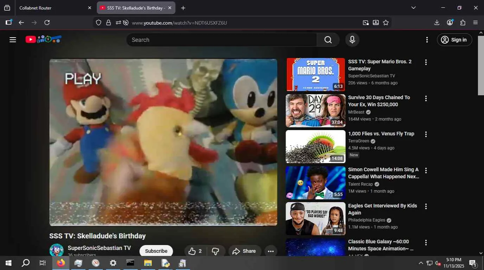Open Windows taskbar search
The image size is (484, 270).
26,263
